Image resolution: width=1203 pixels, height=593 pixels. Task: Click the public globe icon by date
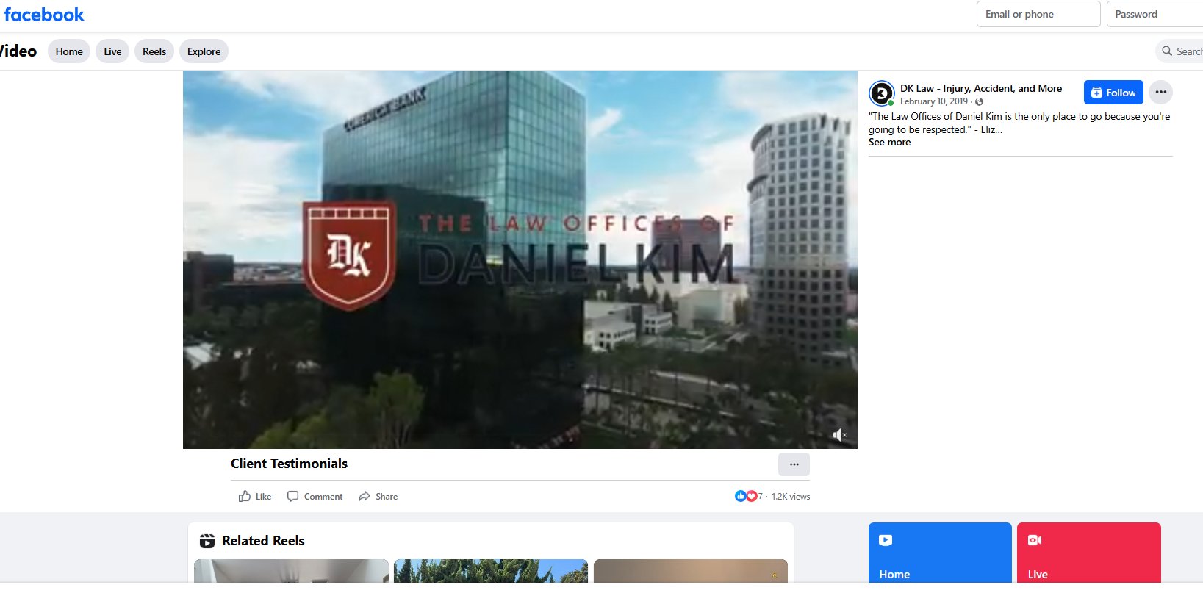[x=979, y=102]
